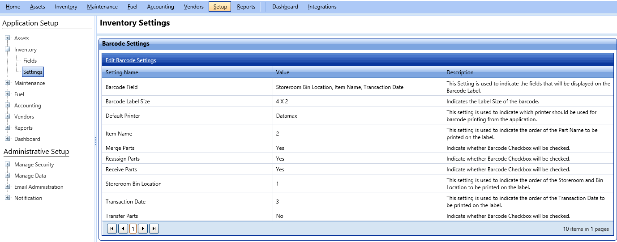Open the Setup menu in top bar

click(x=220, y=7)
